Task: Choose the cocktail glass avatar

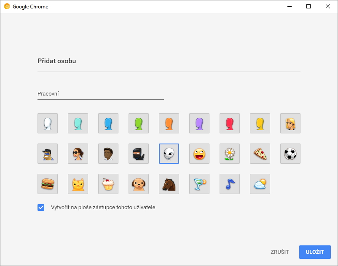Action: point(199,184)
